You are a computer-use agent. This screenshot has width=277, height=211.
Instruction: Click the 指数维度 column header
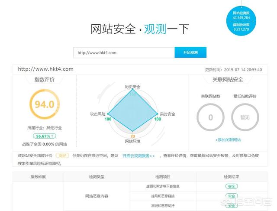click(38, 177)
